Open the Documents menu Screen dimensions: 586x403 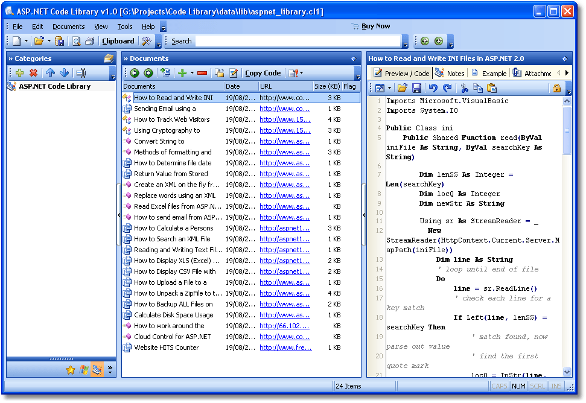point(68,27)
